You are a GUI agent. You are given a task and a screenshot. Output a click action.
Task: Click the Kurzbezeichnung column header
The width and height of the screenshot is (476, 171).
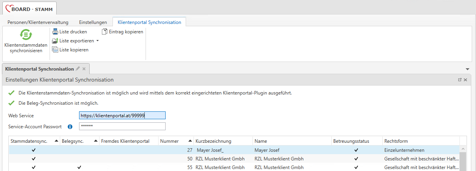point(213,141)
